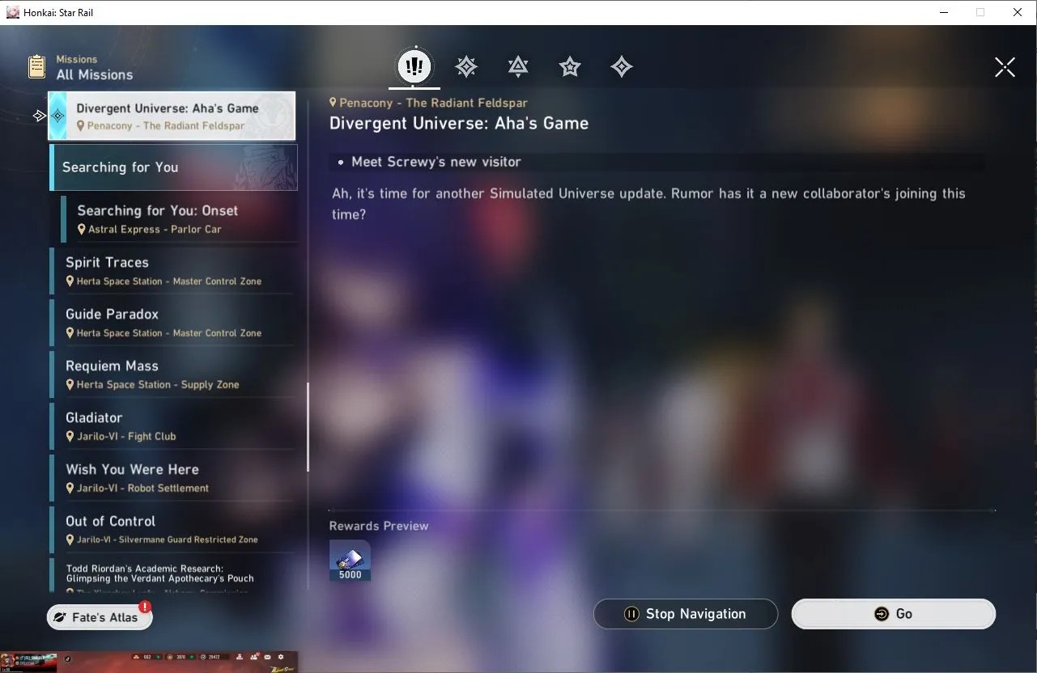The width and height of the screenshot is (1037, 673).
Task: Click 'Jarilo-VI - Fight Club' location text
Action: coord(126,437)
